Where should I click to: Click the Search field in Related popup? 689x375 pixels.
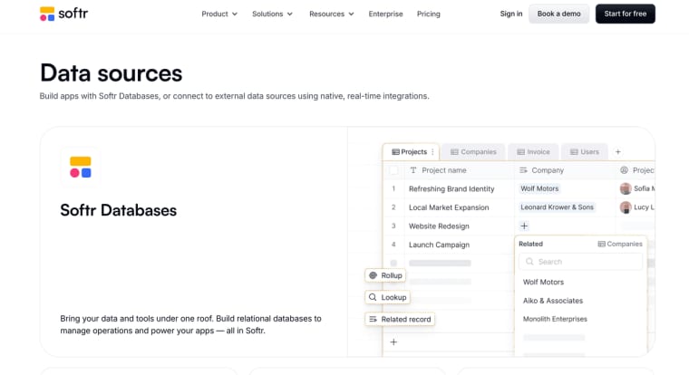pyautogui.click(x=580, y=262)
